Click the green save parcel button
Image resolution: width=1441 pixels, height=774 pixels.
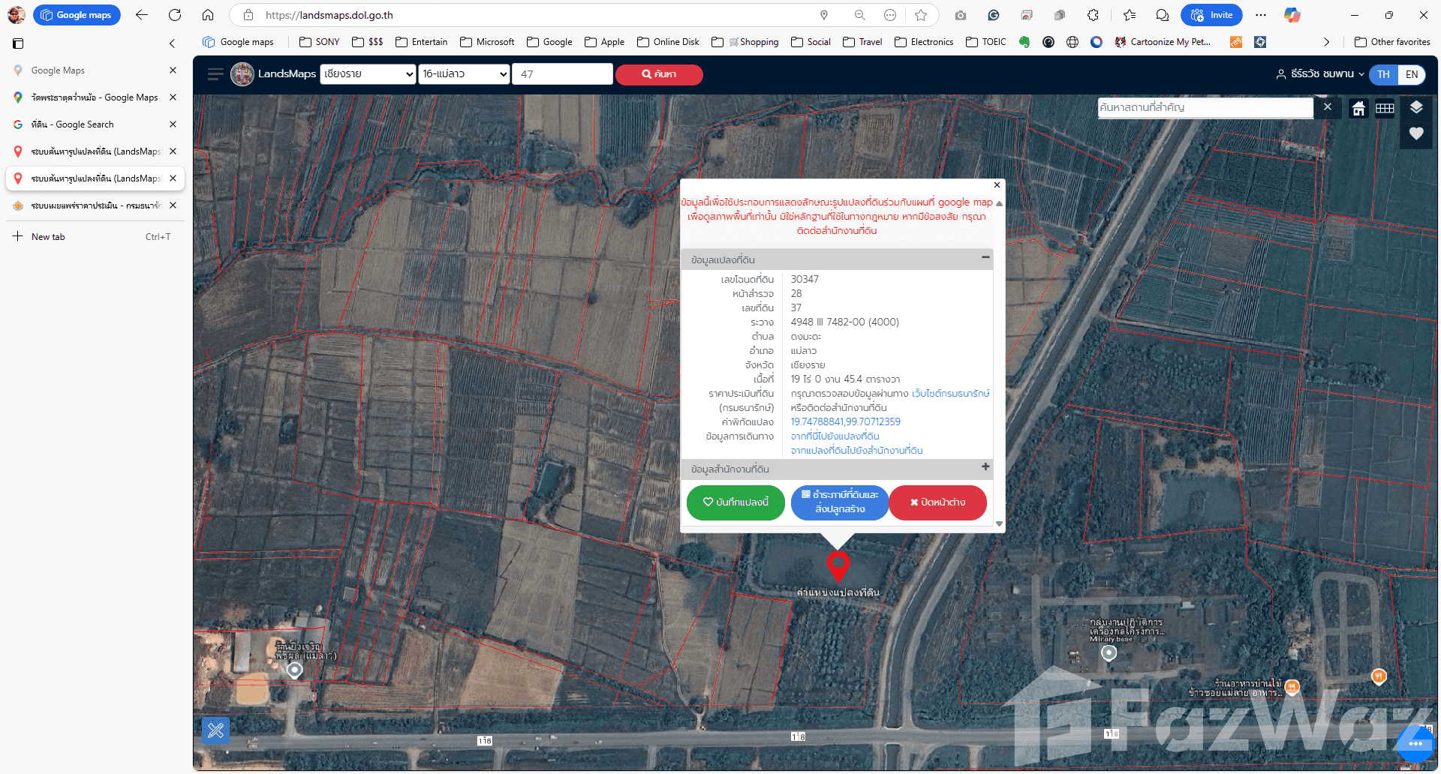(736, 502)
